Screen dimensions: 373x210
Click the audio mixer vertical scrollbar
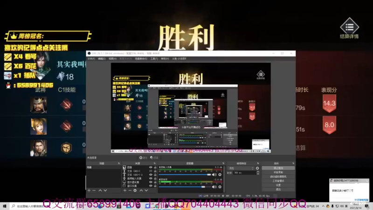(224, 179)
